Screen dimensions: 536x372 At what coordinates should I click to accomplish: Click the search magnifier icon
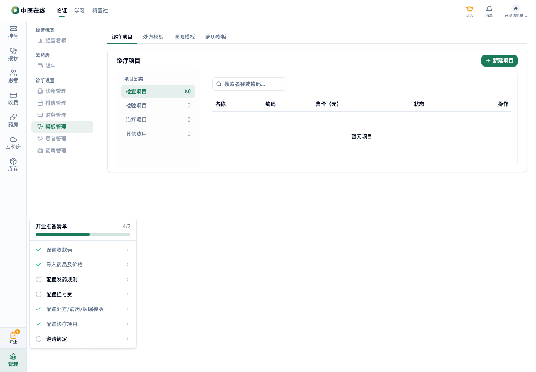219,84
